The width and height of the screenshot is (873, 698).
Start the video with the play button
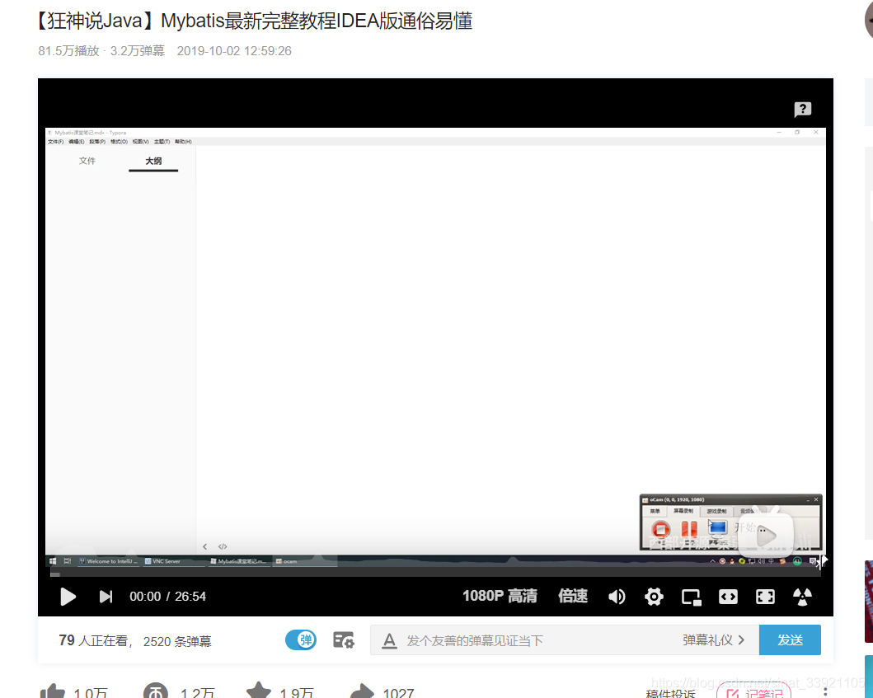[68, 597]
